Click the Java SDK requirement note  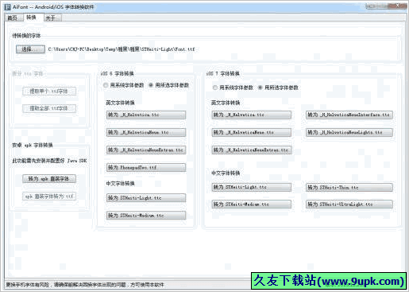click(x=49, y=161)
